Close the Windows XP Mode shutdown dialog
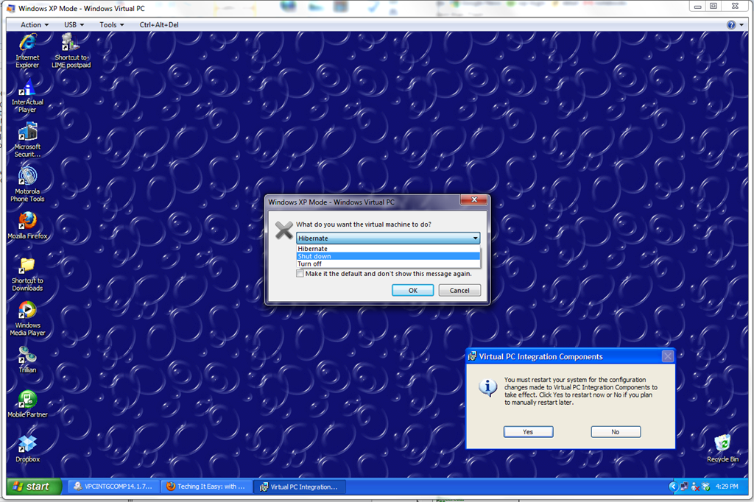Image resolution: width=754 pixels, height=502 pixels. (x=474, y=200)
